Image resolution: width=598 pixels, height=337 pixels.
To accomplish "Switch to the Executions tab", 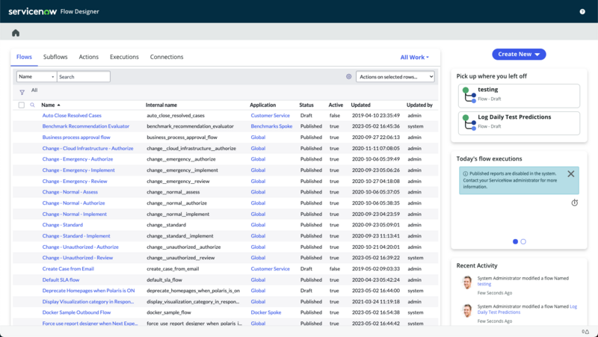I will click(x=124, y=57).
